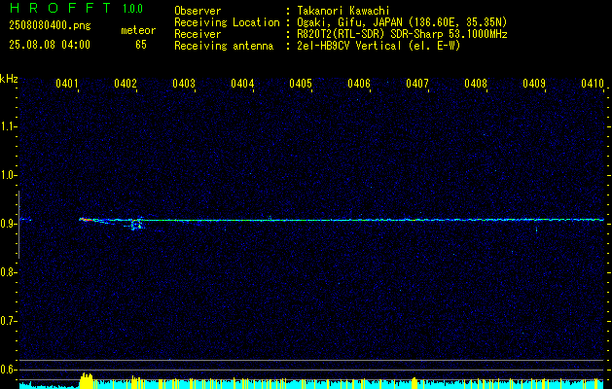Click the 0403 time marker
Screen dimensions: 612x389
click(184, 83)
